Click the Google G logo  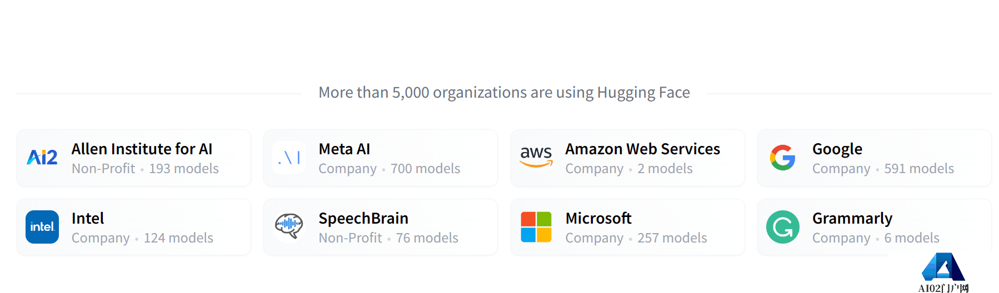(782, 158)
